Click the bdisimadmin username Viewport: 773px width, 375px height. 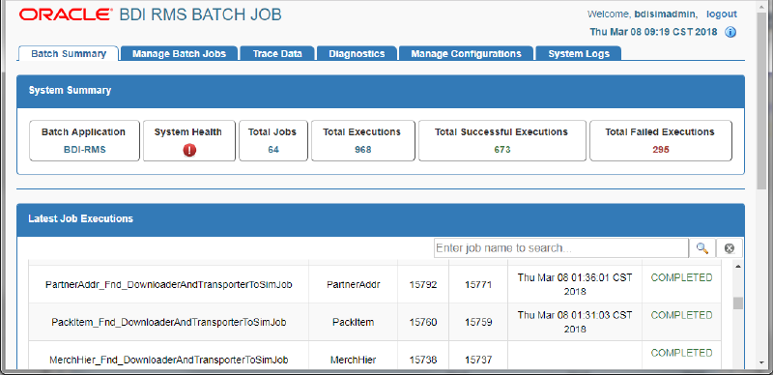click(665, 14)
